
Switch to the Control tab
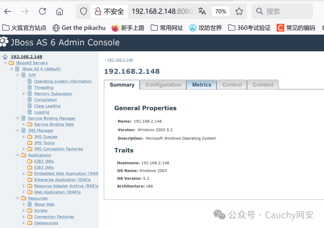232,85
